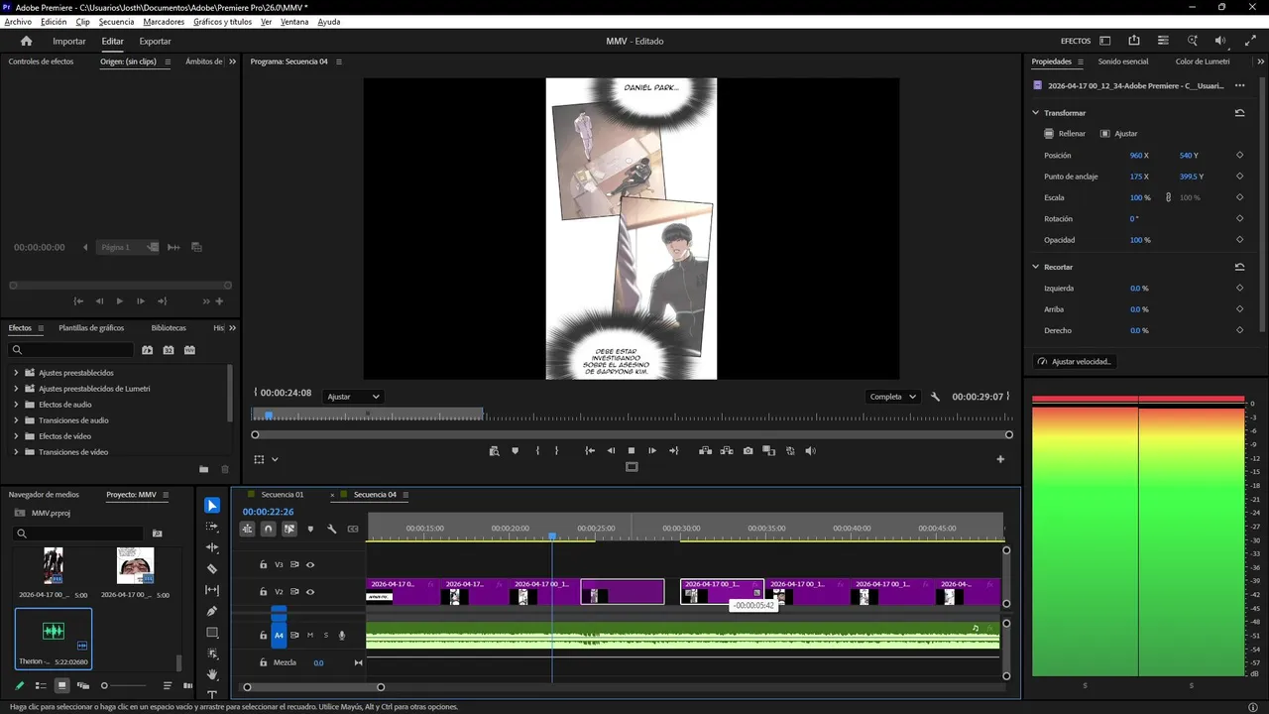Click the Rellenar button
1269x714 pixels.
pos(1065,134)
